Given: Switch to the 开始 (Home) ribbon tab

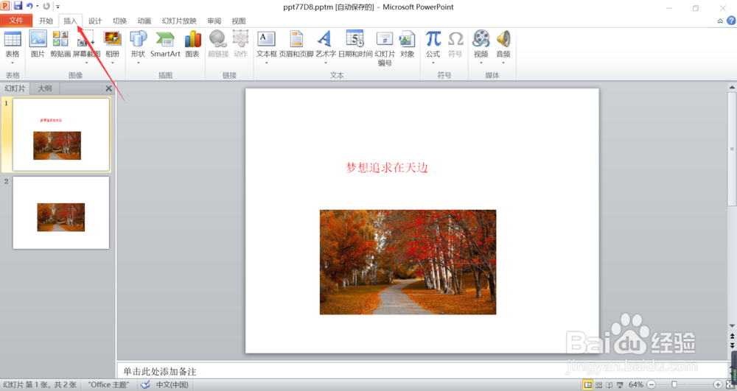Looking at the screenshot, I should tap(46, 21).
